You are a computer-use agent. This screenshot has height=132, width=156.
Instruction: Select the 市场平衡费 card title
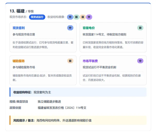tap(90, 61)
